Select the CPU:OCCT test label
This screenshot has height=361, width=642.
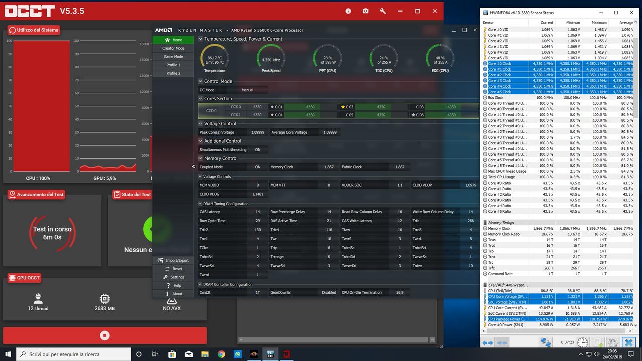click(24, 278)
